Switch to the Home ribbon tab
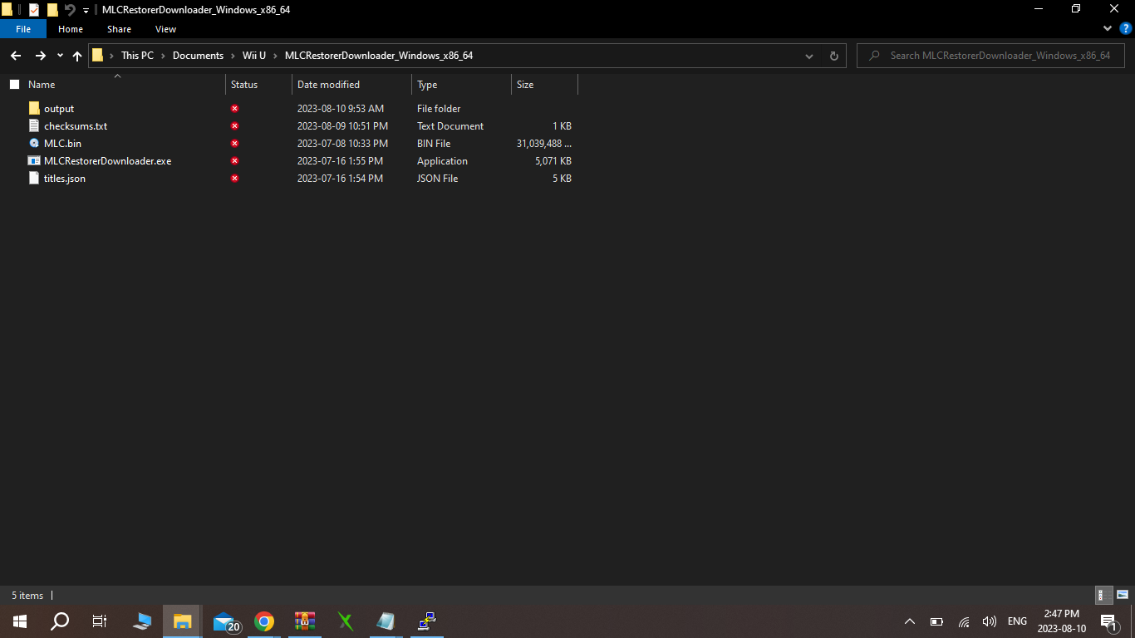1135x638 pixels. pos(71,29)
